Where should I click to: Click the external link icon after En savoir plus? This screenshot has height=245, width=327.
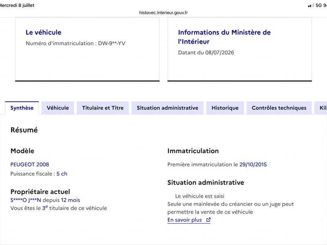208,220
